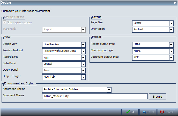178x116 pixels.
Task: Click the Startup Options group title
Action: [14, 17]
